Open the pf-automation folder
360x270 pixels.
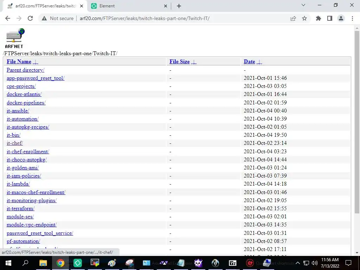[24, 241]
